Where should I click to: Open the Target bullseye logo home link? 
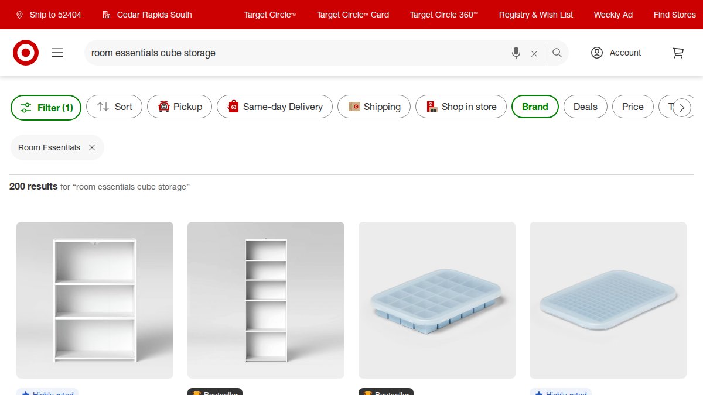(x=26, y=53)
